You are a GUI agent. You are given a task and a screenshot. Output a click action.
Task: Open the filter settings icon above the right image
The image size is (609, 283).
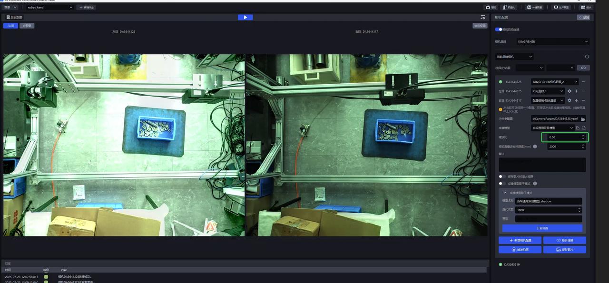coord(482,17)
